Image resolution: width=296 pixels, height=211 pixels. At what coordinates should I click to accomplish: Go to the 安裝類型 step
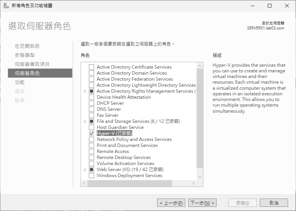[x=25, y=55]
